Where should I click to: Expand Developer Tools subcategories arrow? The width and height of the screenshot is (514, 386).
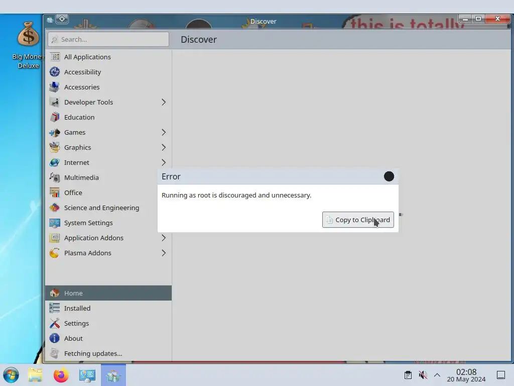pyautogui.click(x=164, y=102)
